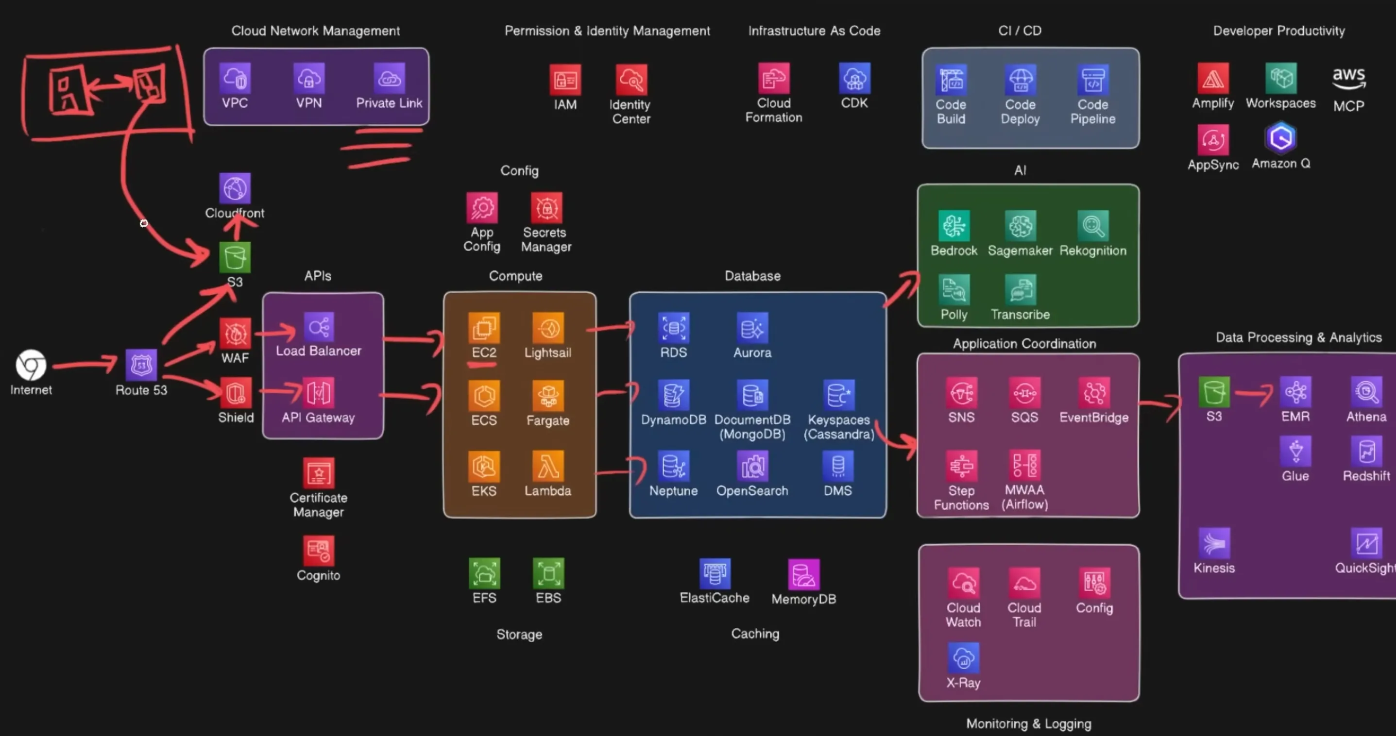Click the Lambda compute icon

coord(548,466)
